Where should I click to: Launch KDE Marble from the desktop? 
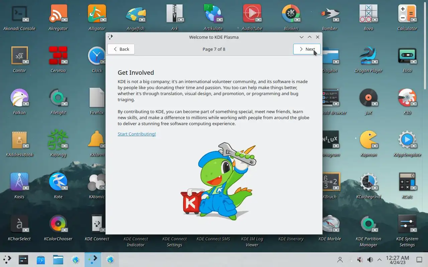(x=330, y=224)
